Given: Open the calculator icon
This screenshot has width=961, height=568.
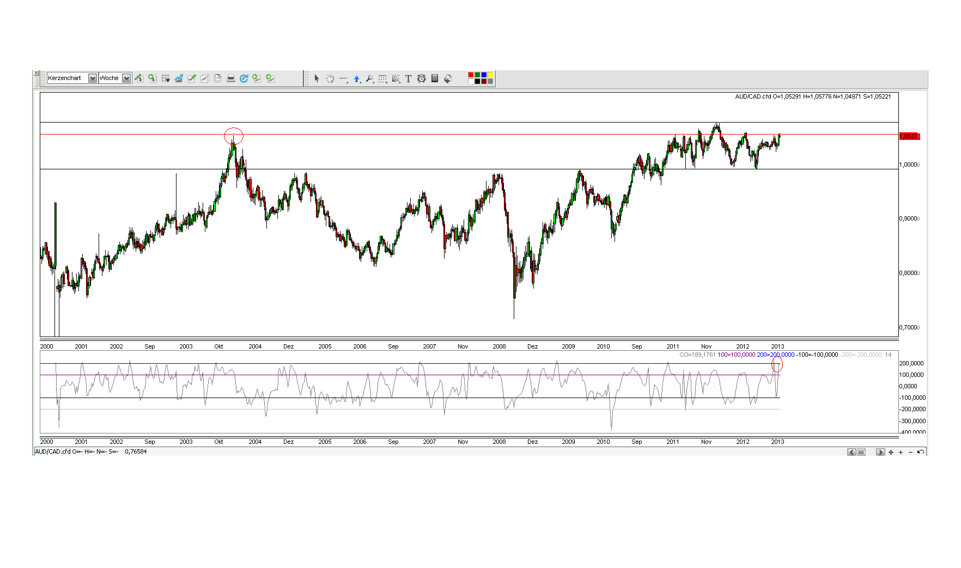Looking at the screenshot, I should tap(435, 78).
